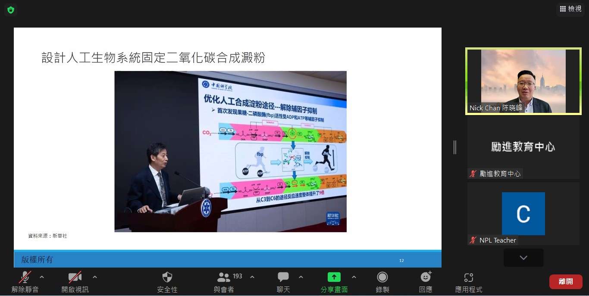Start recording with the 錄製 button
Screen dimensions: 589x296
coord(382,277)
